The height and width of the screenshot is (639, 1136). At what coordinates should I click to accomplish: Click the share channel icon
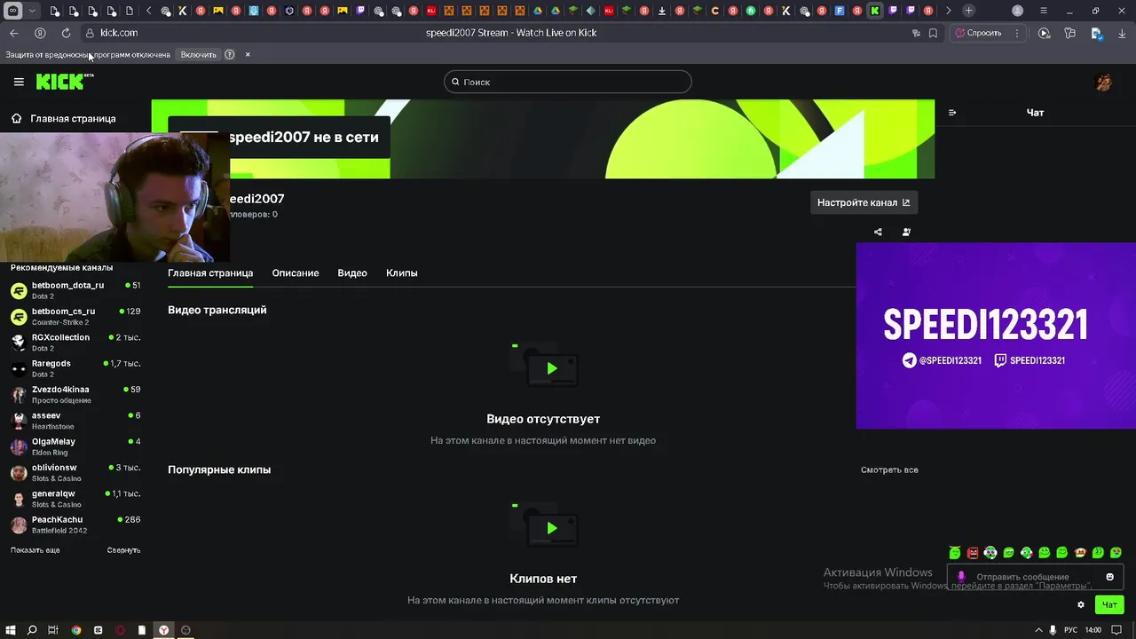(878, 232)
